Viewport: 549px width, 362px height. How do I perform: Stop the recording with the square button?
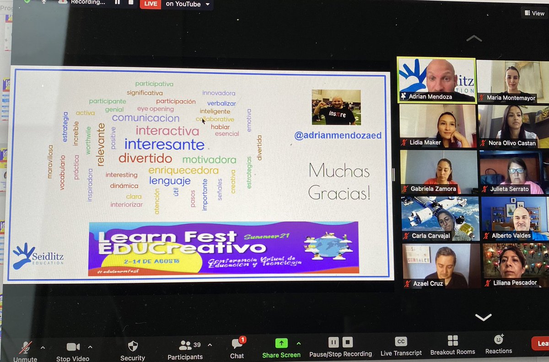[348, 341]
